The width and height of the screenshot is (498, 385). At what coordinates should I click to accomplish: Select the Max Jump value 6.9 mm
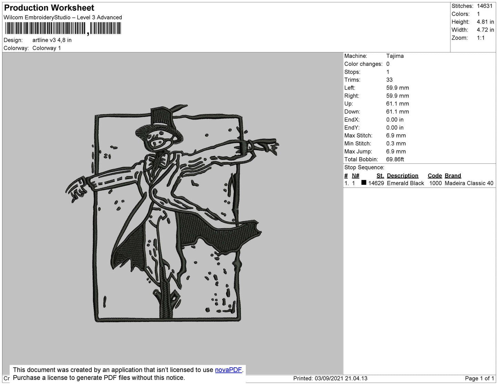[396, 151]
